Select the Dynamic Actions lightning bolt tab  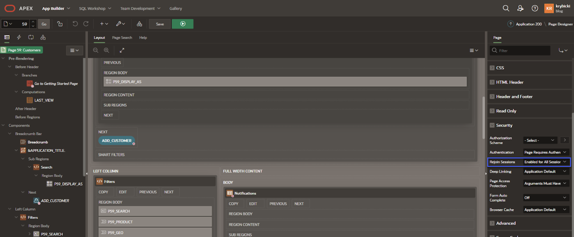click(18, 37)
